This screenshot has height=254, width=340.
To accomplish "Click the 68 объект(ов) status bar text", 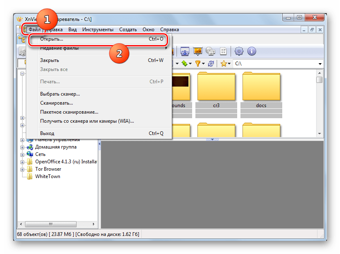I will point(32,234).
